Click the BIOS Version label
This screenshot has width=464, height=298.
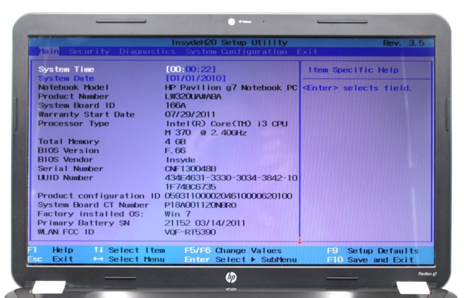click(x=69, y=150)
